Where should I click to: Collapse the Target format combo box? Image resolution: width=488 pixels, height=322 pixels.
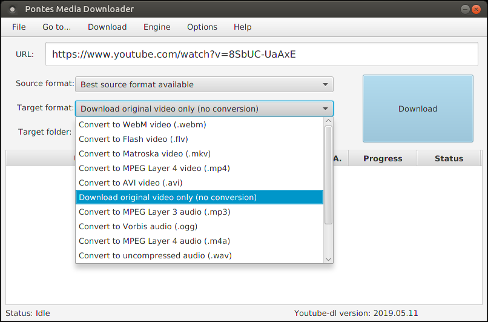pos(203,109)
